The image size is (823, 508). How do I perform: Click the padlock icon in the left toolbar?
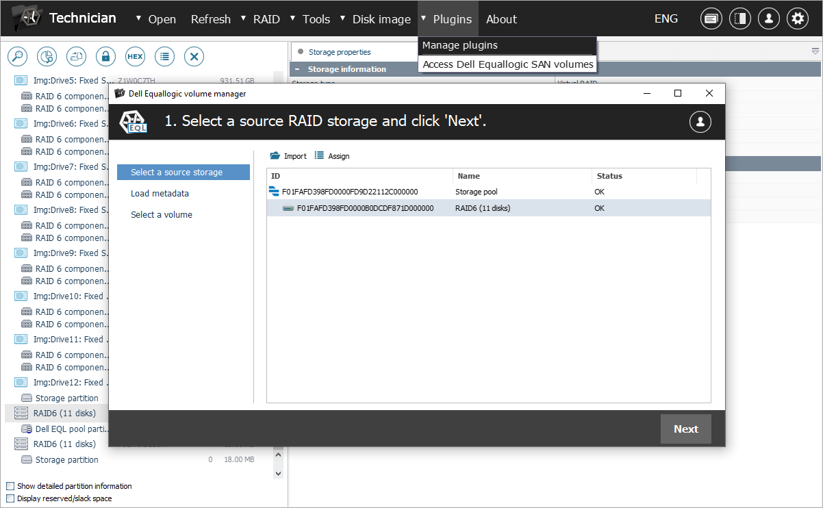click(106, 56)
